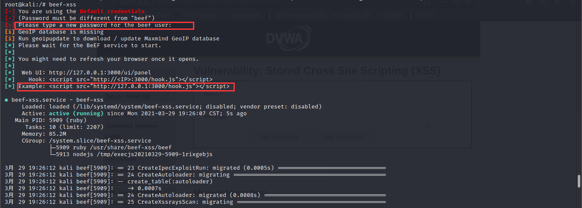Viewport: 582px width, 208px height.
Task: Click the "Loaded: loaded" service line
Action: click(x=172, y=107)
